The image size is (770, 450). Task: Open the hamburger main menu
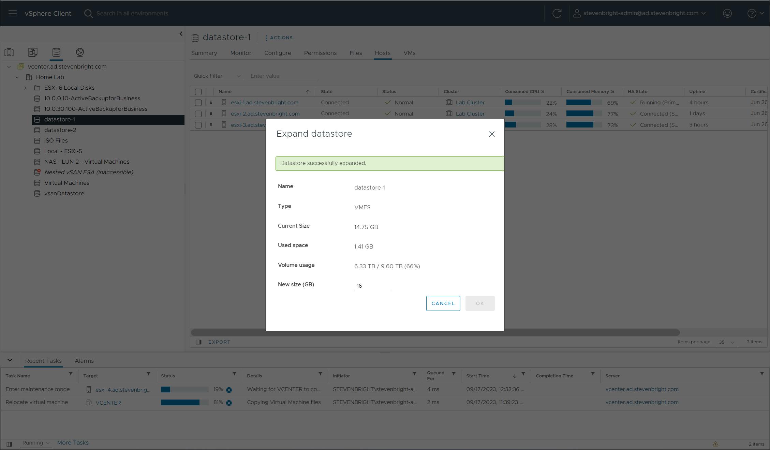click(13, 13)
